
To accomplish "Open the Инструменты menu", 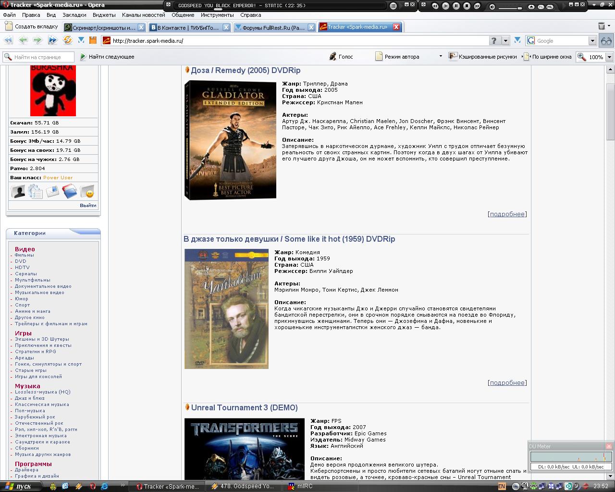I will [x=217, y=15].
